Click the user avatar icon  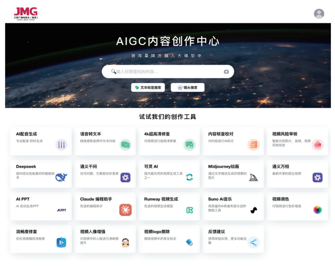(x=319, y=13)
